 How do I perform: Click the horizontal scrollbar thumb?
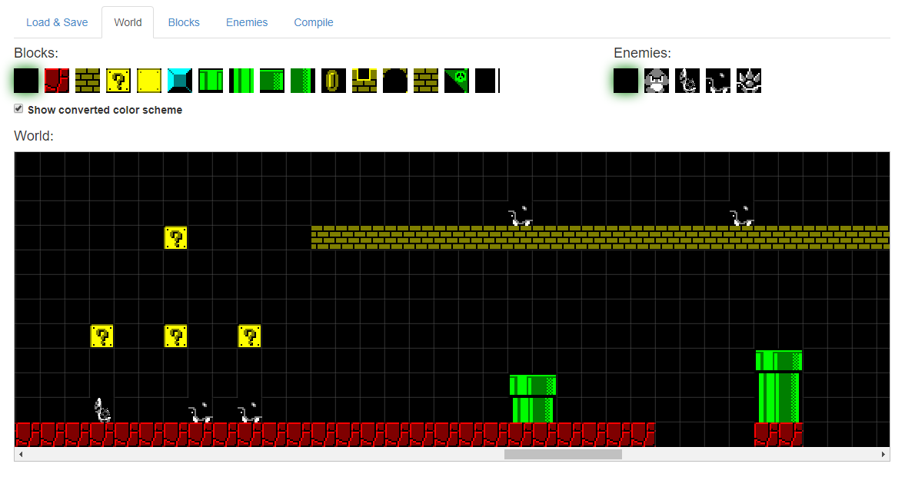[563, 455]
